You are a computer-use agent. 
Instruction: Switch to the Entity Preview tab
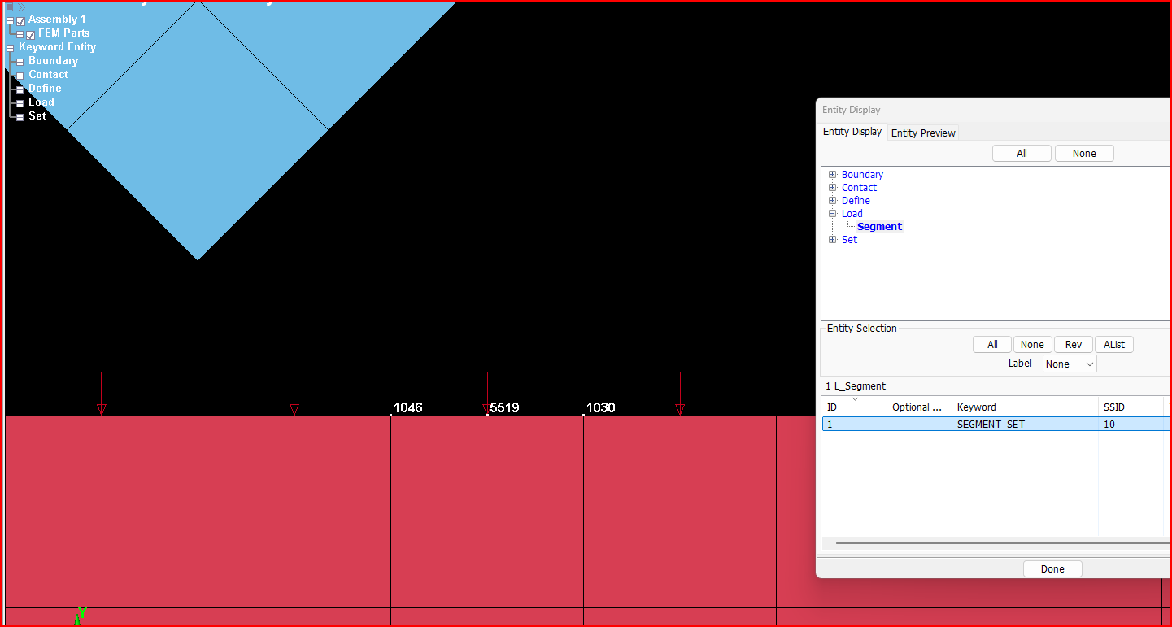pos(923,133)
